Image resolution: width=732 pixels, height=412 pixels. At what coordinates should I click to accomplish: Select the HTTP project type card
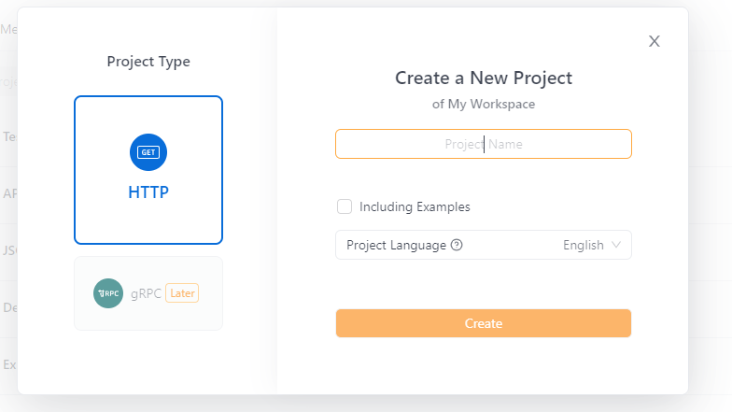pos(148,170)
